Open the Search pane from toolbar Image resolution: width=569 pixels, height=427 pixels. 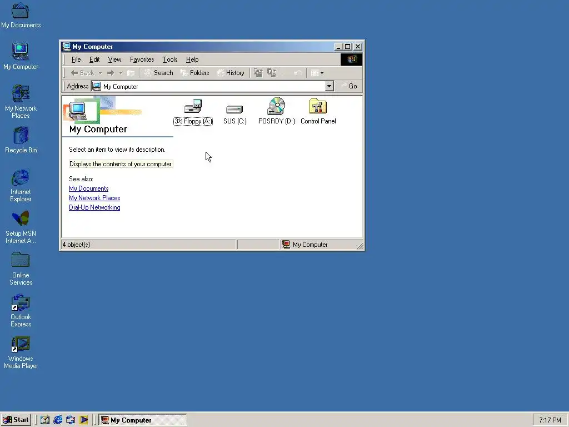pos(158,73)
